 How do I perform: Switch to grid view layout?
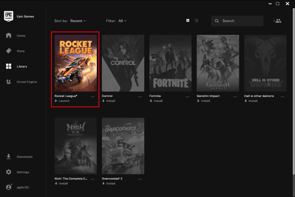coord(188,20)
